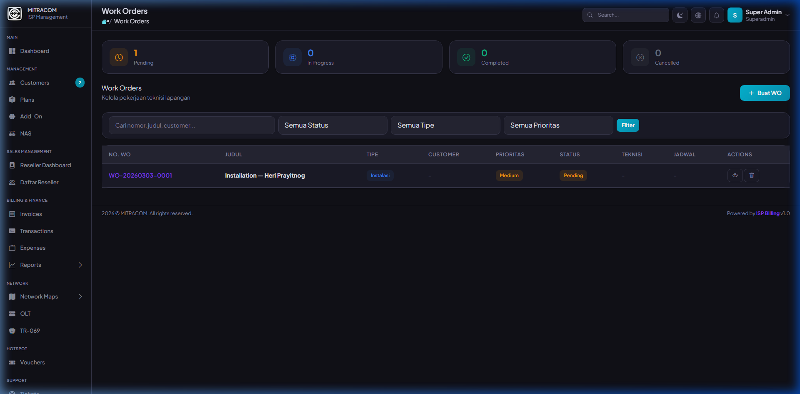This screenshot has width=800, height=394.
Task: Open the Semua Status dropdown
Action: pyautogui.click(x=332, y=125)
